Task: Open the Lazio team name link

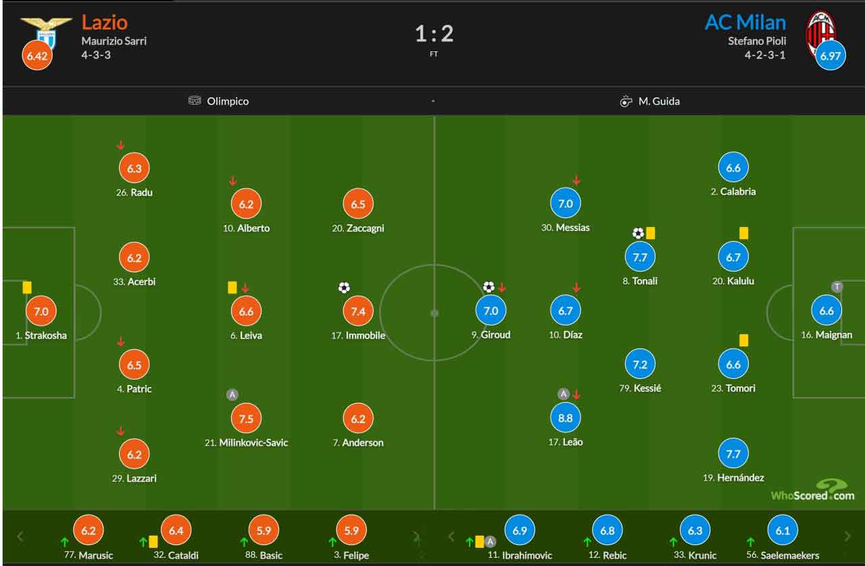Action: click(x=104, y=22)
